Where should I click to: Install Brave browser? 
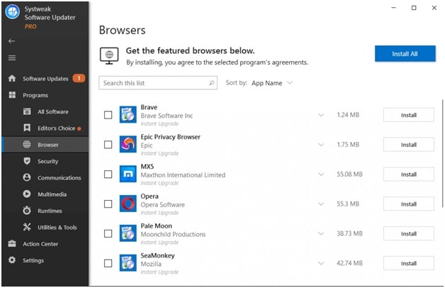coord(408,115)
